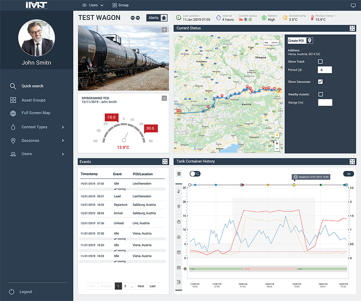
Task: Click the Alerts bell button
Action: point(157,18)
